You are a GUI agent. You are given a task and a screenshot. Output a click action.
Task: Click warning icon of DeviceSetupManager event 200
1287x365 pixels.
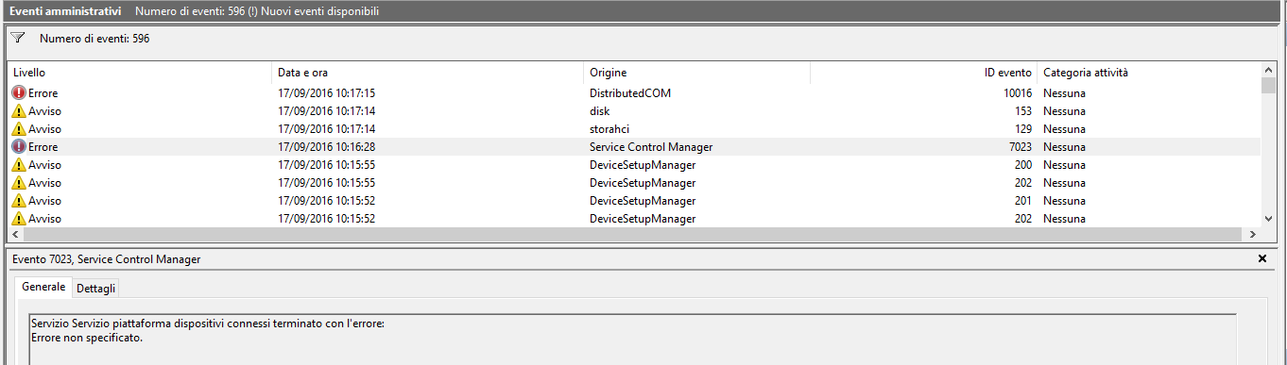tap(19, 165)
